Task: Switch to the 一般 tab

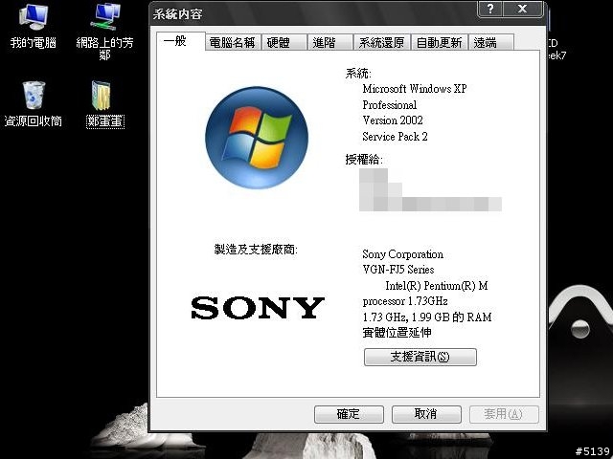Action: tap(181, 41)
